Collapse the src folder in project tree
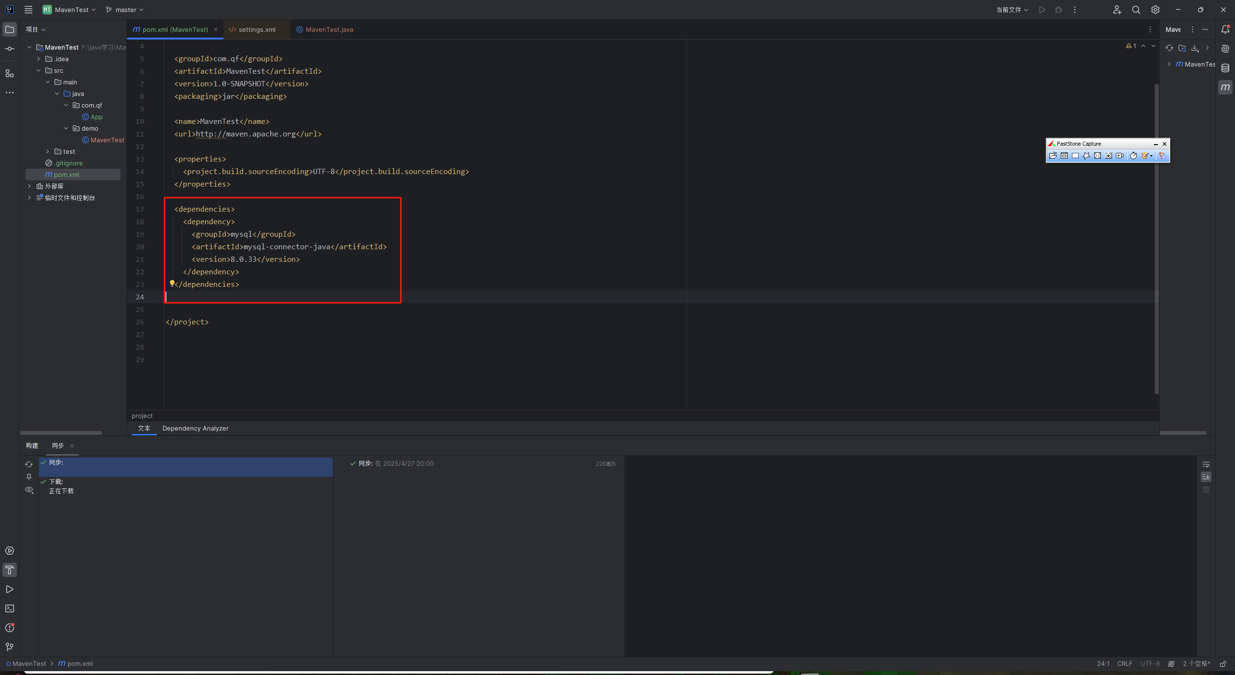The image size is (1235, 675). tap(39, 70)
